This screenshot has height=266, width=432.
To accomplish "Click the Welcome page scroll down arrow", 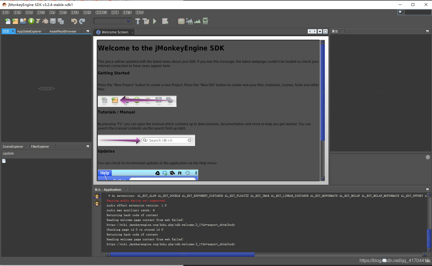I will pos(323,179).
